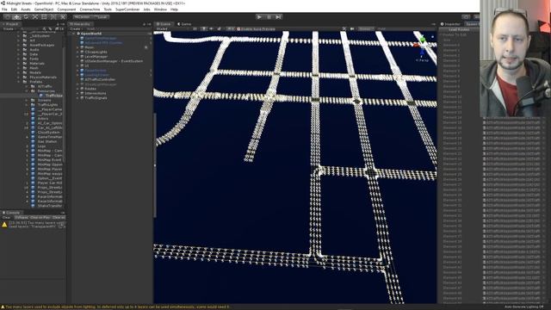Switch to the Game tab
Viewport: 551px width, 310px height.
(184, 24)
